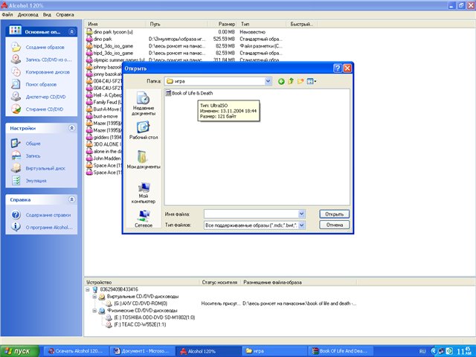Collapse the Настройки panel section
The height and width of the screenshot is (357, 476).
coord(71,128)
